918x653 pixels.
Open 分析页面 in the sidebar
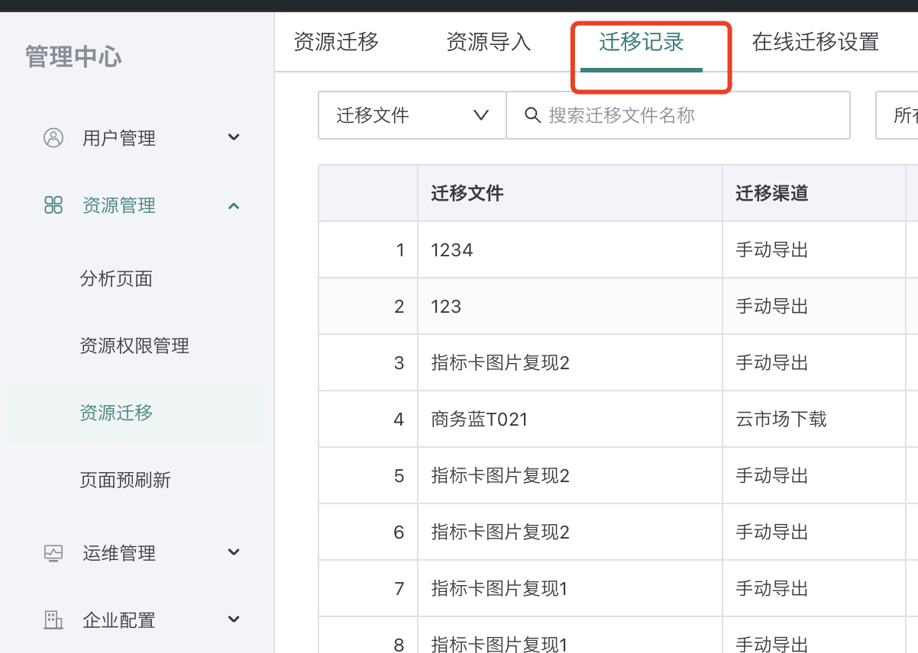pyautogui.click(x=116, y=279)
